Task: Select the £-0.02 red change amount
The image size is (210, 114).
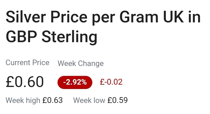Action: tap(111, 82)
